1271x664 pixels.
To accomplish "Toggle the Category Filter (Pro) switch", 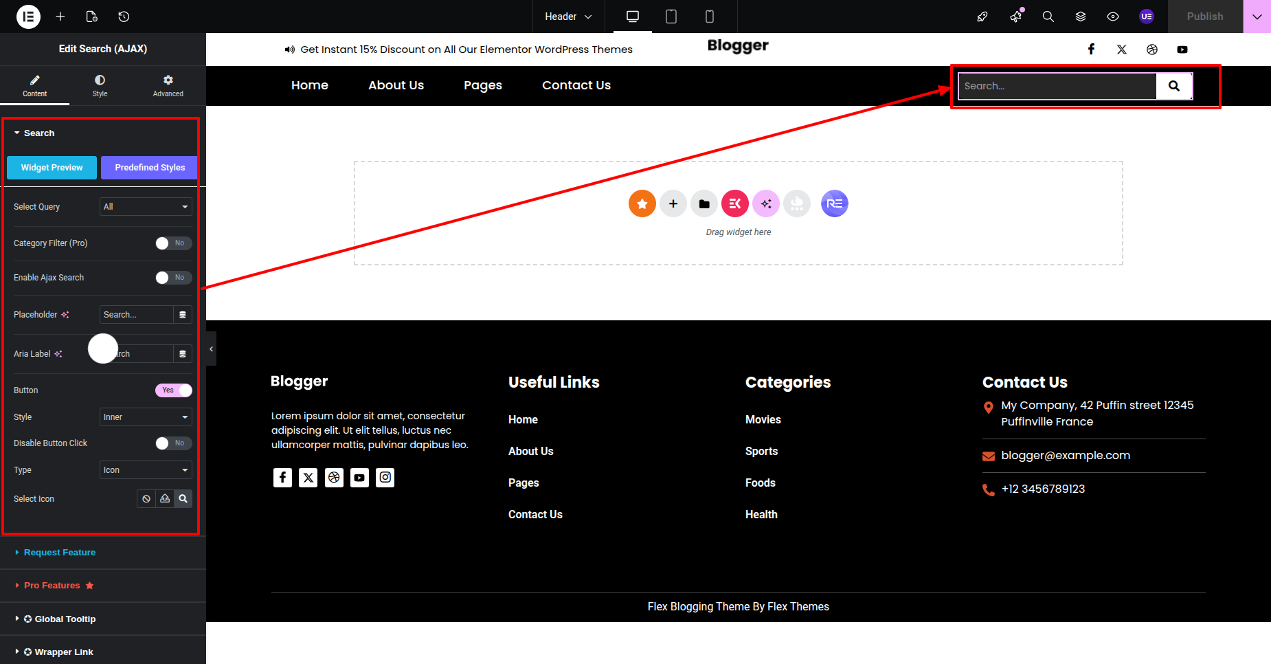I will click(173, 243).
